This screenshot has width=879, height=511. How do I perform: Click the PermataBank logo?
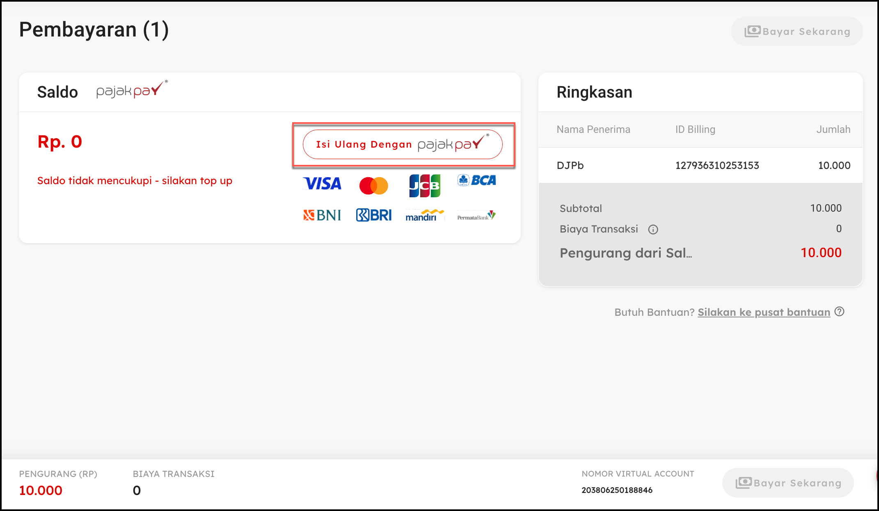pyautogui.click(x=476, y=216)
